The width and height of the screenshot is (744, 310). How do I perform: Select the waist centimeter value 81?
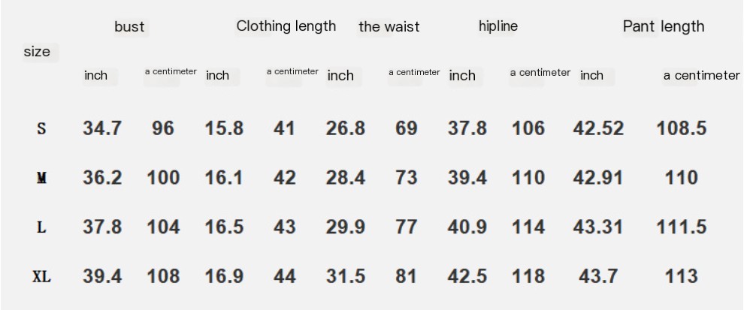pos(406,276)
